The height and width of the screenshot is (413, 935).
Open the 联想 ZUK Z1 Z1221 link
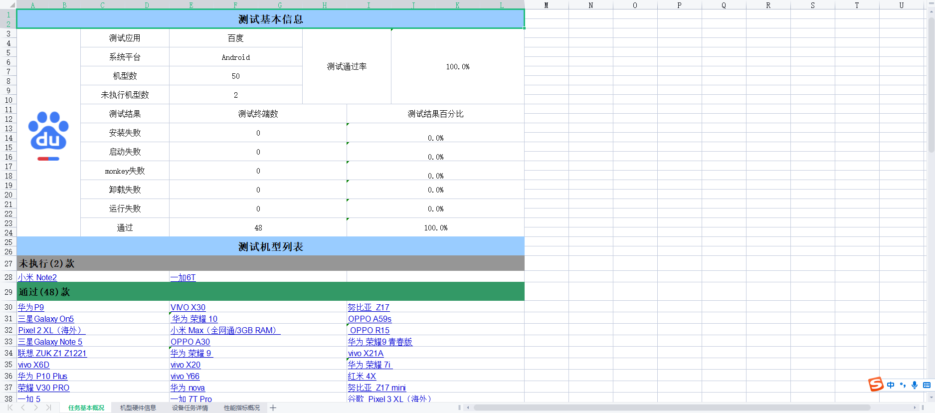[x=52, y=353]
